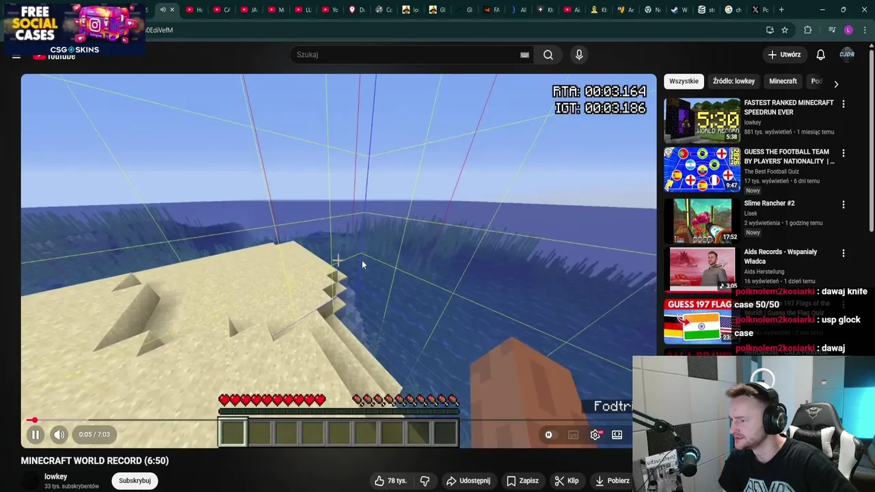Open options for Aids Records video

click(x=843, y=253)
